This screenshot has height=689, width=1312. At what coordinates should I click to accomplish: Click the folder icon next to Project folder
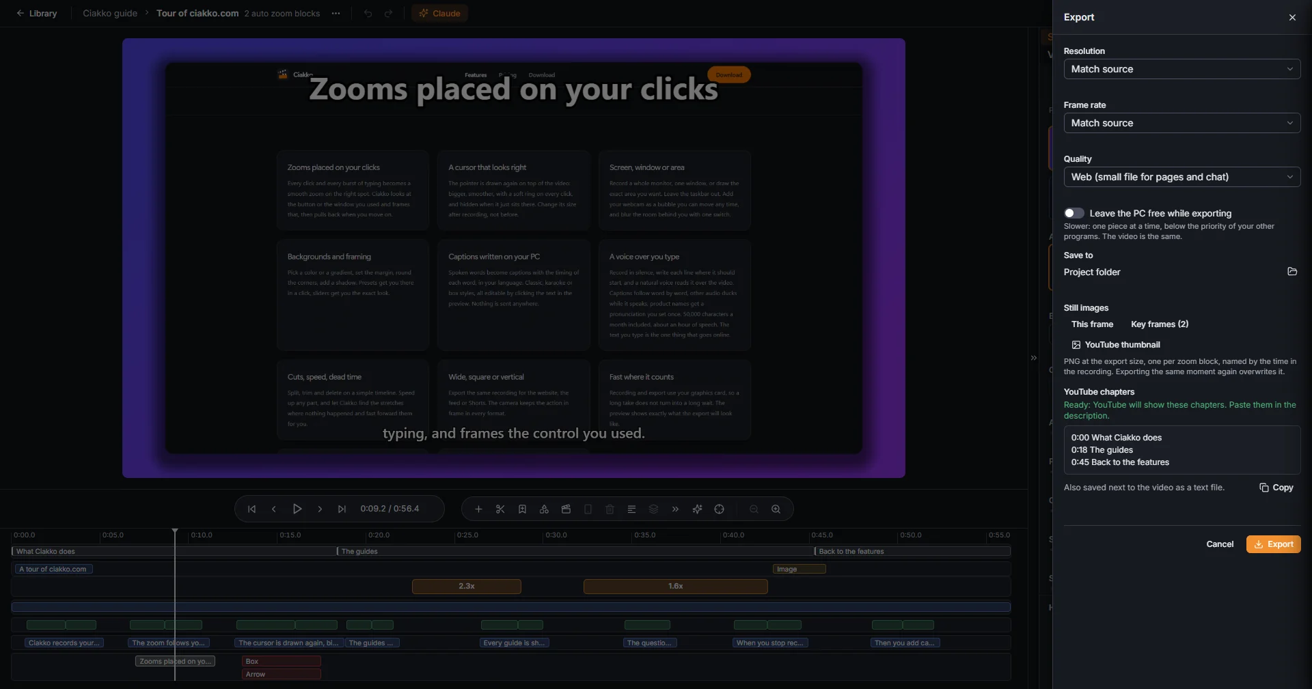pyautogui.click(x=1291, y=272)
